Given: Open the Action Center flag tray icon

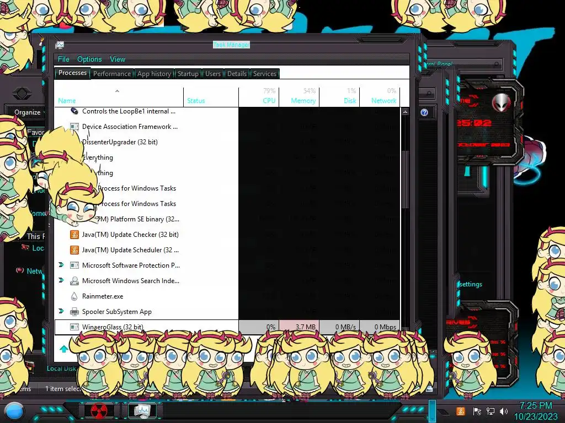Looking at the screenshot, I should [477, 411].
